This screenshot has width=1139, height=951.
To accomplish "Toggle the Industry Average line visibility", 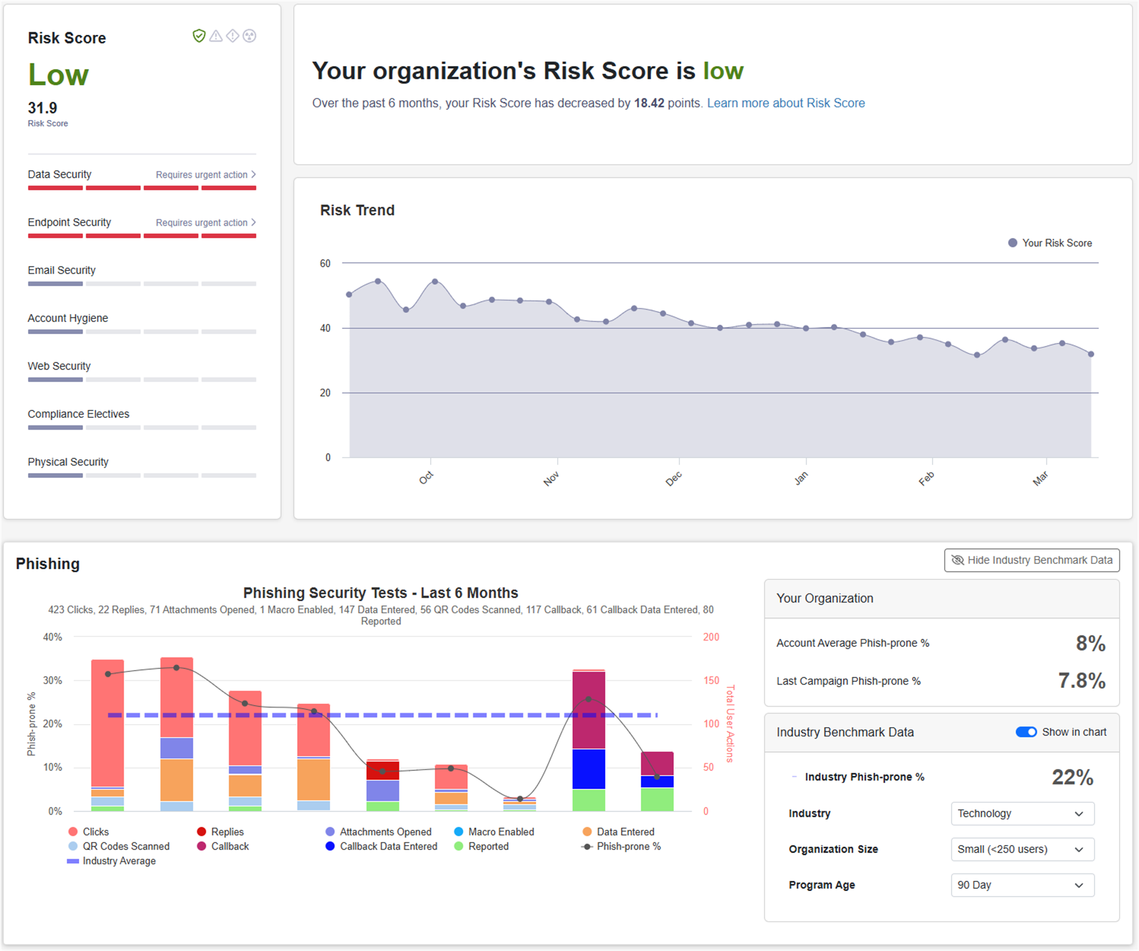I will pos(73,861).
